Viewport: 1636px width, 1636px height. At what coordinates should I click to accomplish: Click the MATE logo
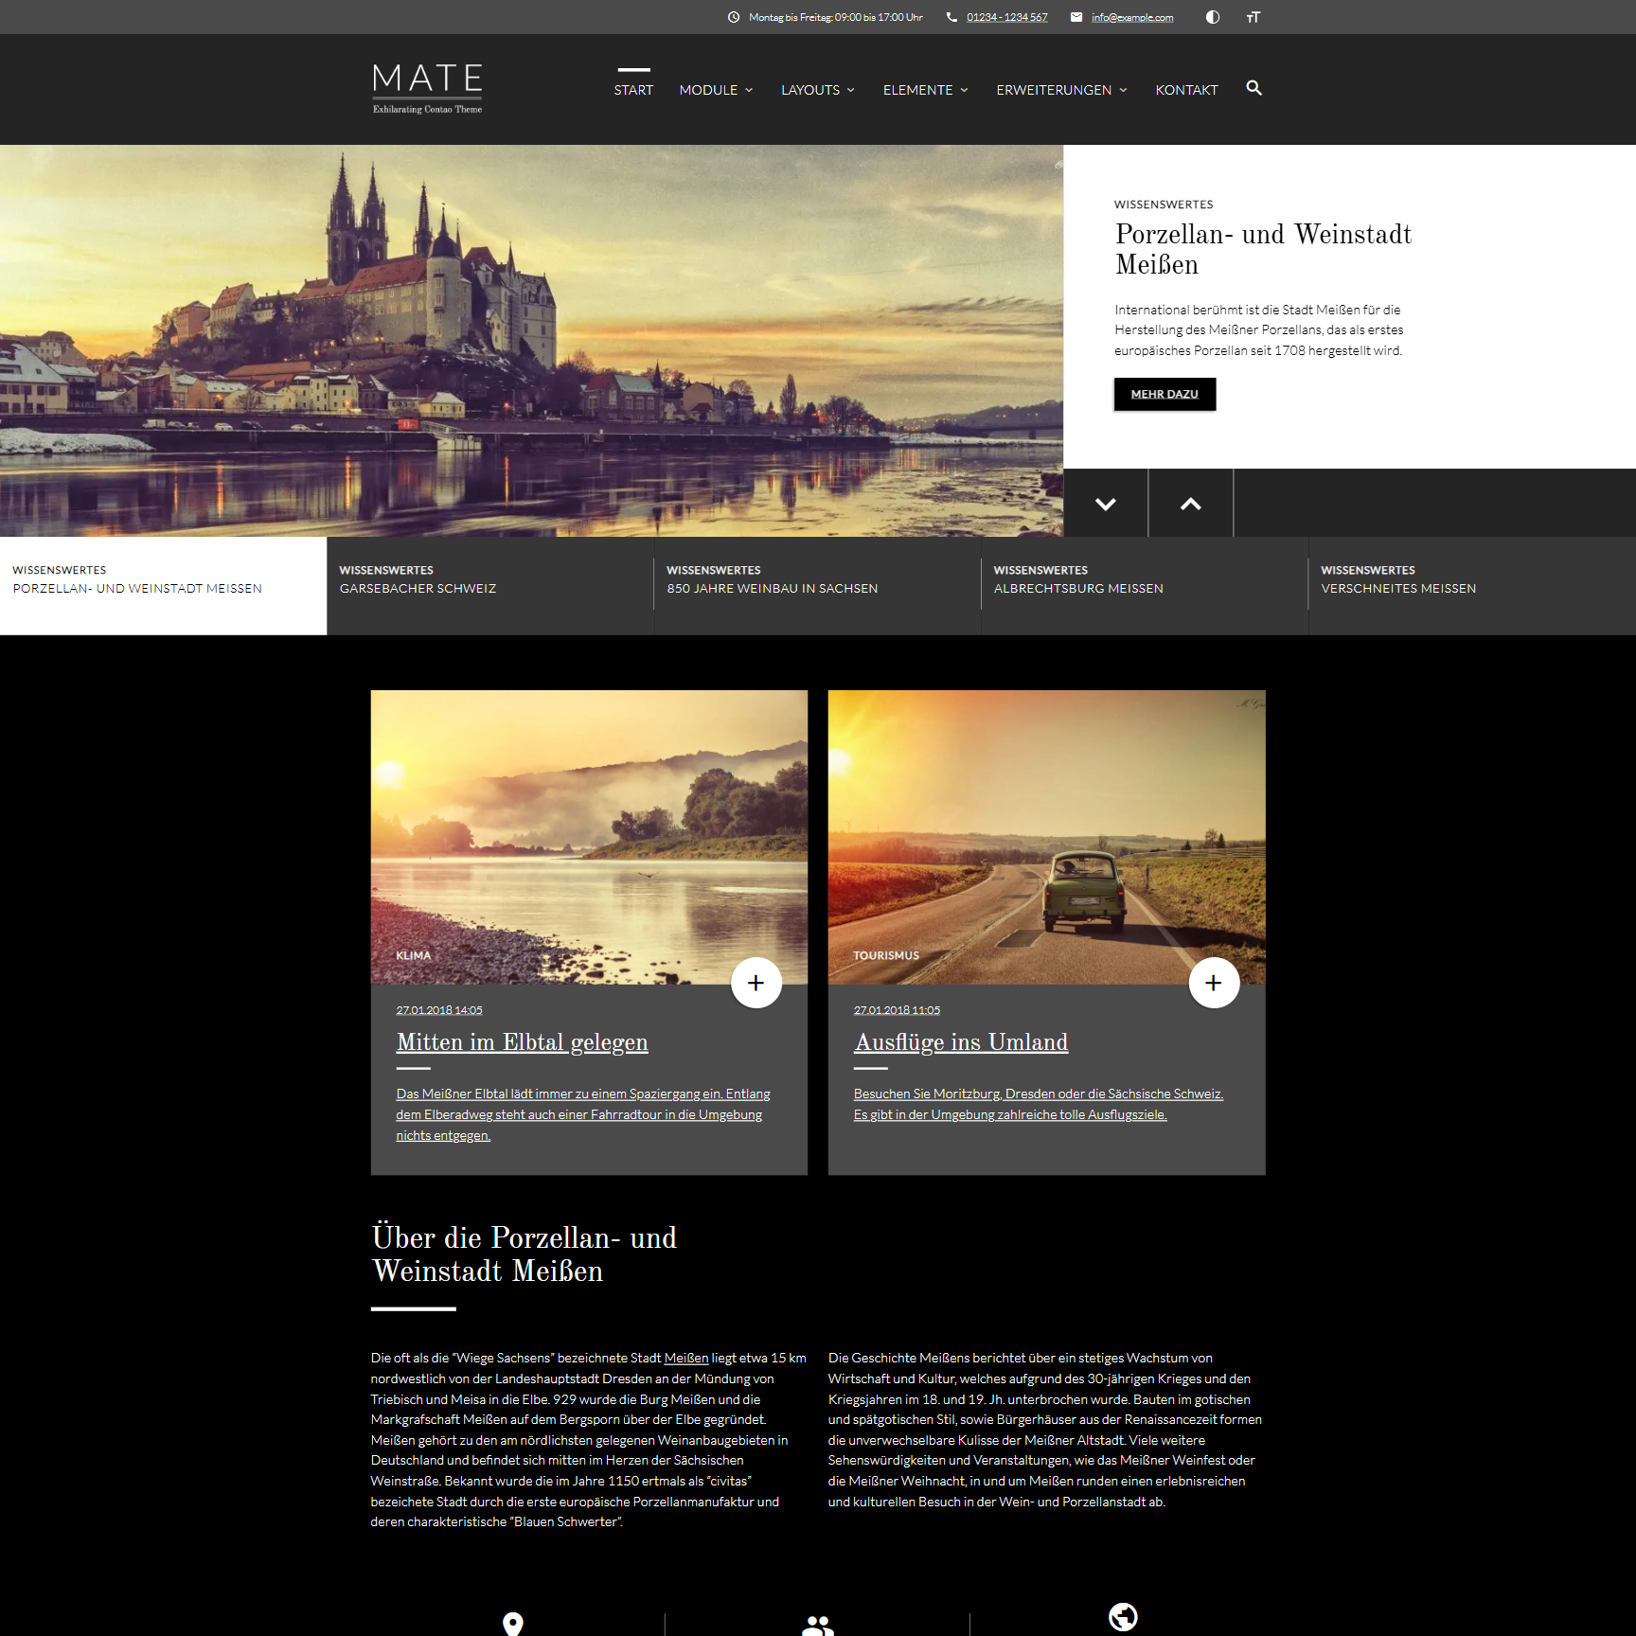tap(427, 88)
